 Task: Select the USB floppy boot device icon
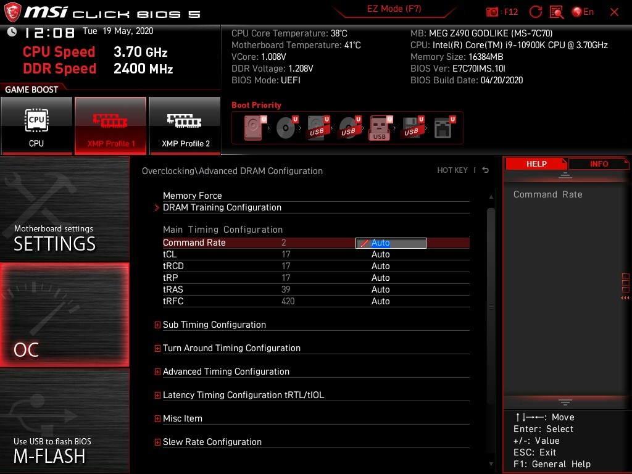[x=412, y=128]
